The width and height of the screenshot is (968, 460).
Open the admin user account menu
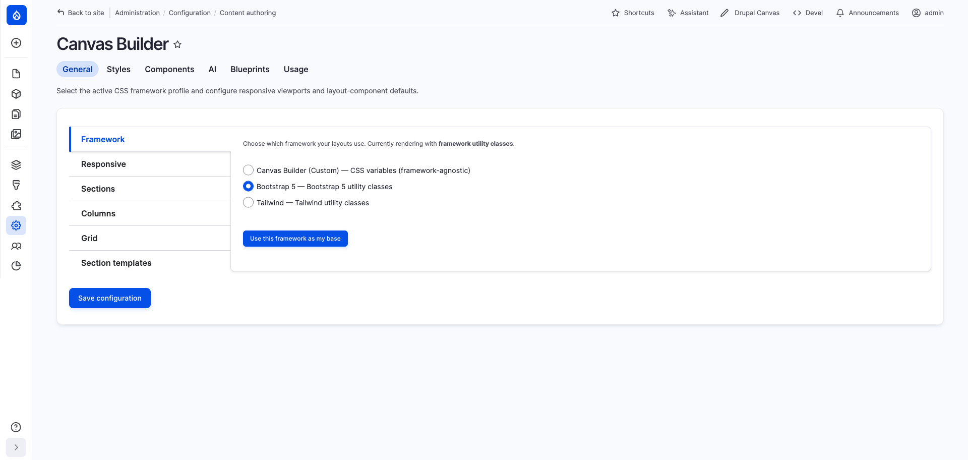click(928, 13)
